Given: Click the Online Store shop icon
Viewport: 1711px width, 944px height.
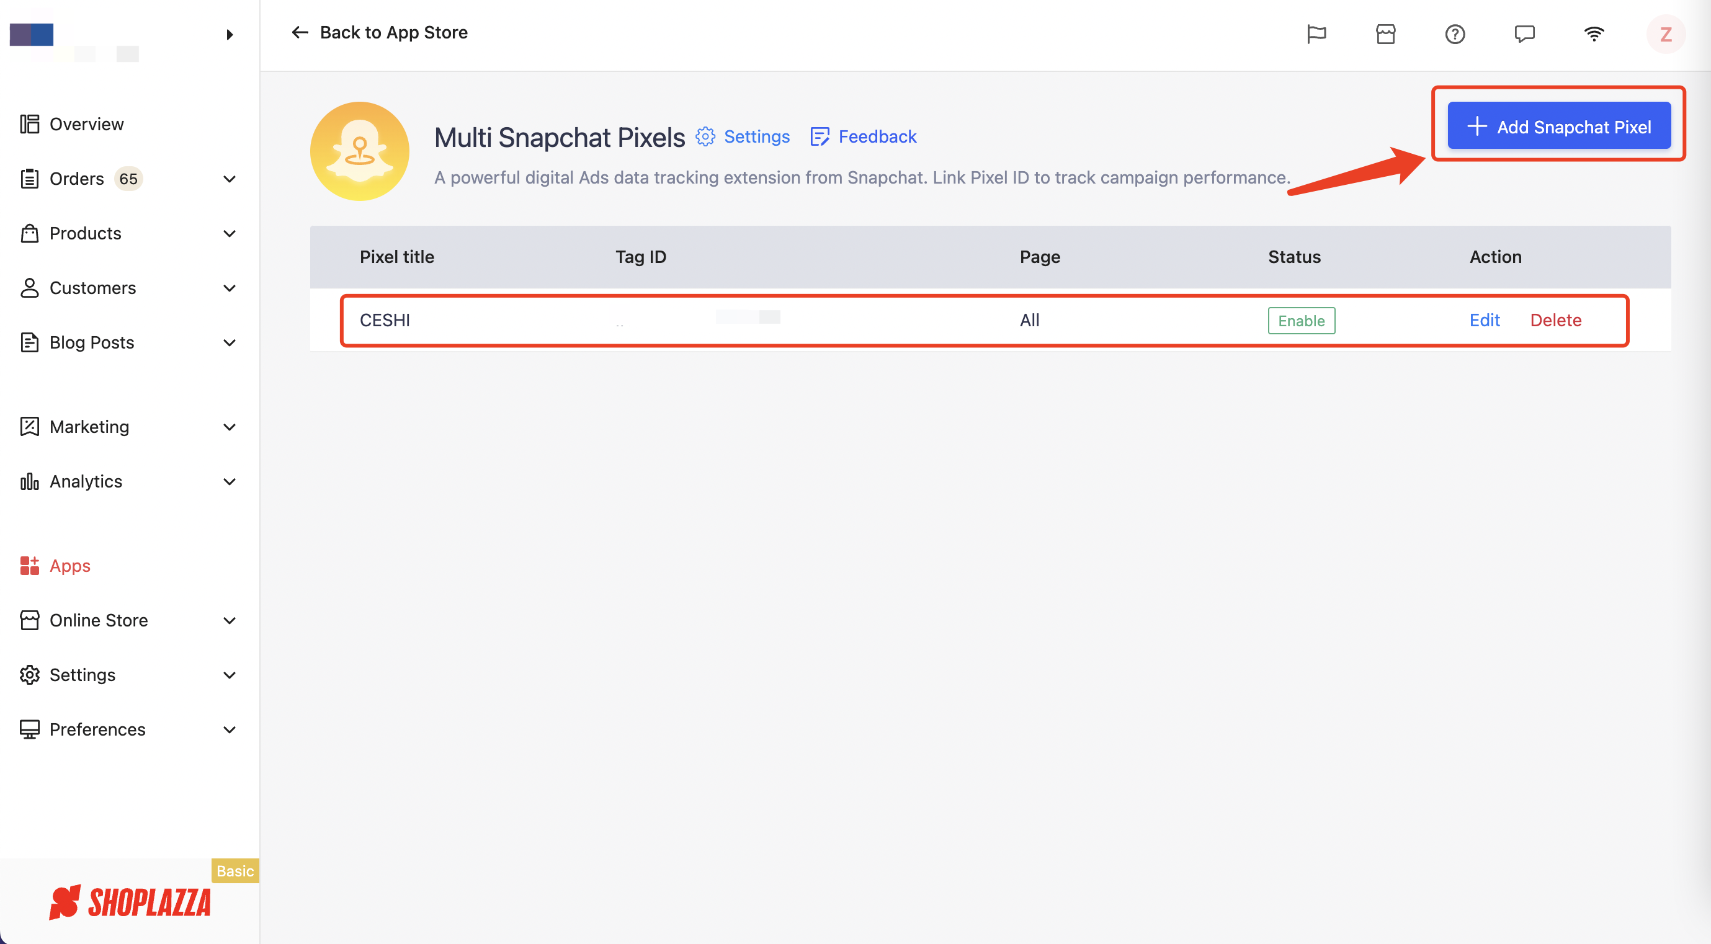Looking at the screenshot, I should click(x=29, y=620).
